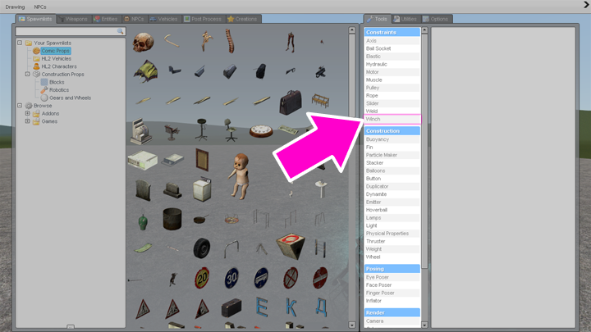591x332 pixels.
Task: Expand the Games folder
Action: pos(28,121)
